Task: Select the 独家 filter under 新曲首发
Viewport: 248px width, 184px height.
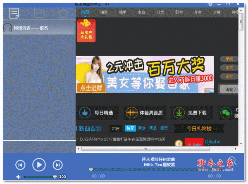Action: pos(130,128)
